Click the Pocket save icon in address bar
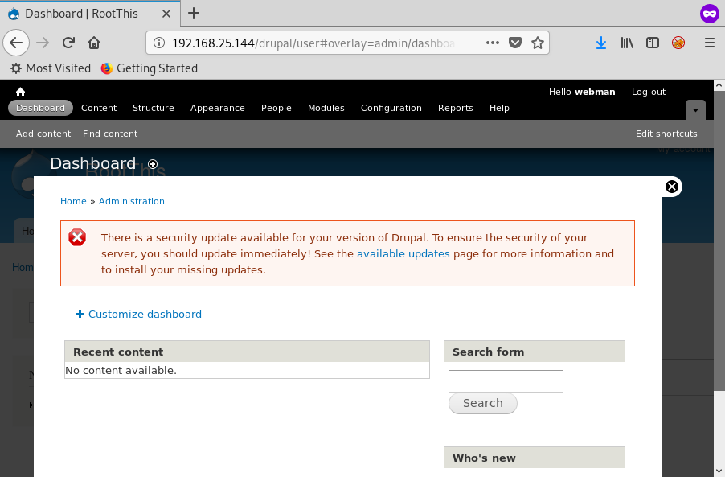This screenshot has height=477, width=725. (516, 43)
